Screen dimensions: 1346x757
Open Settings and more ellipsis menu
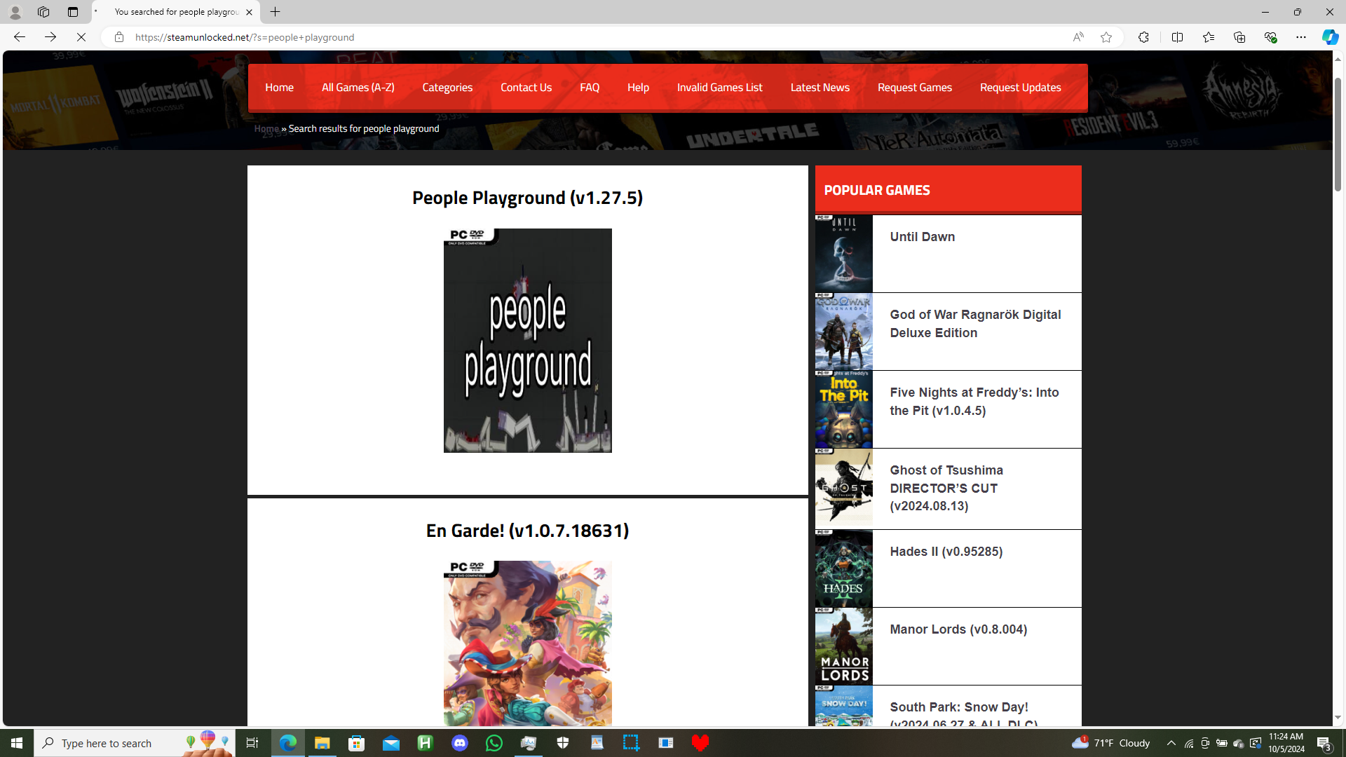pyautogui.click(x=1300, y=37)
